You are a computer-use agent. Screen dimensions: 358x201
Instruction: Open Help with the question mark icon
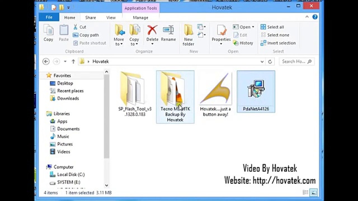[x=315, y=17]
